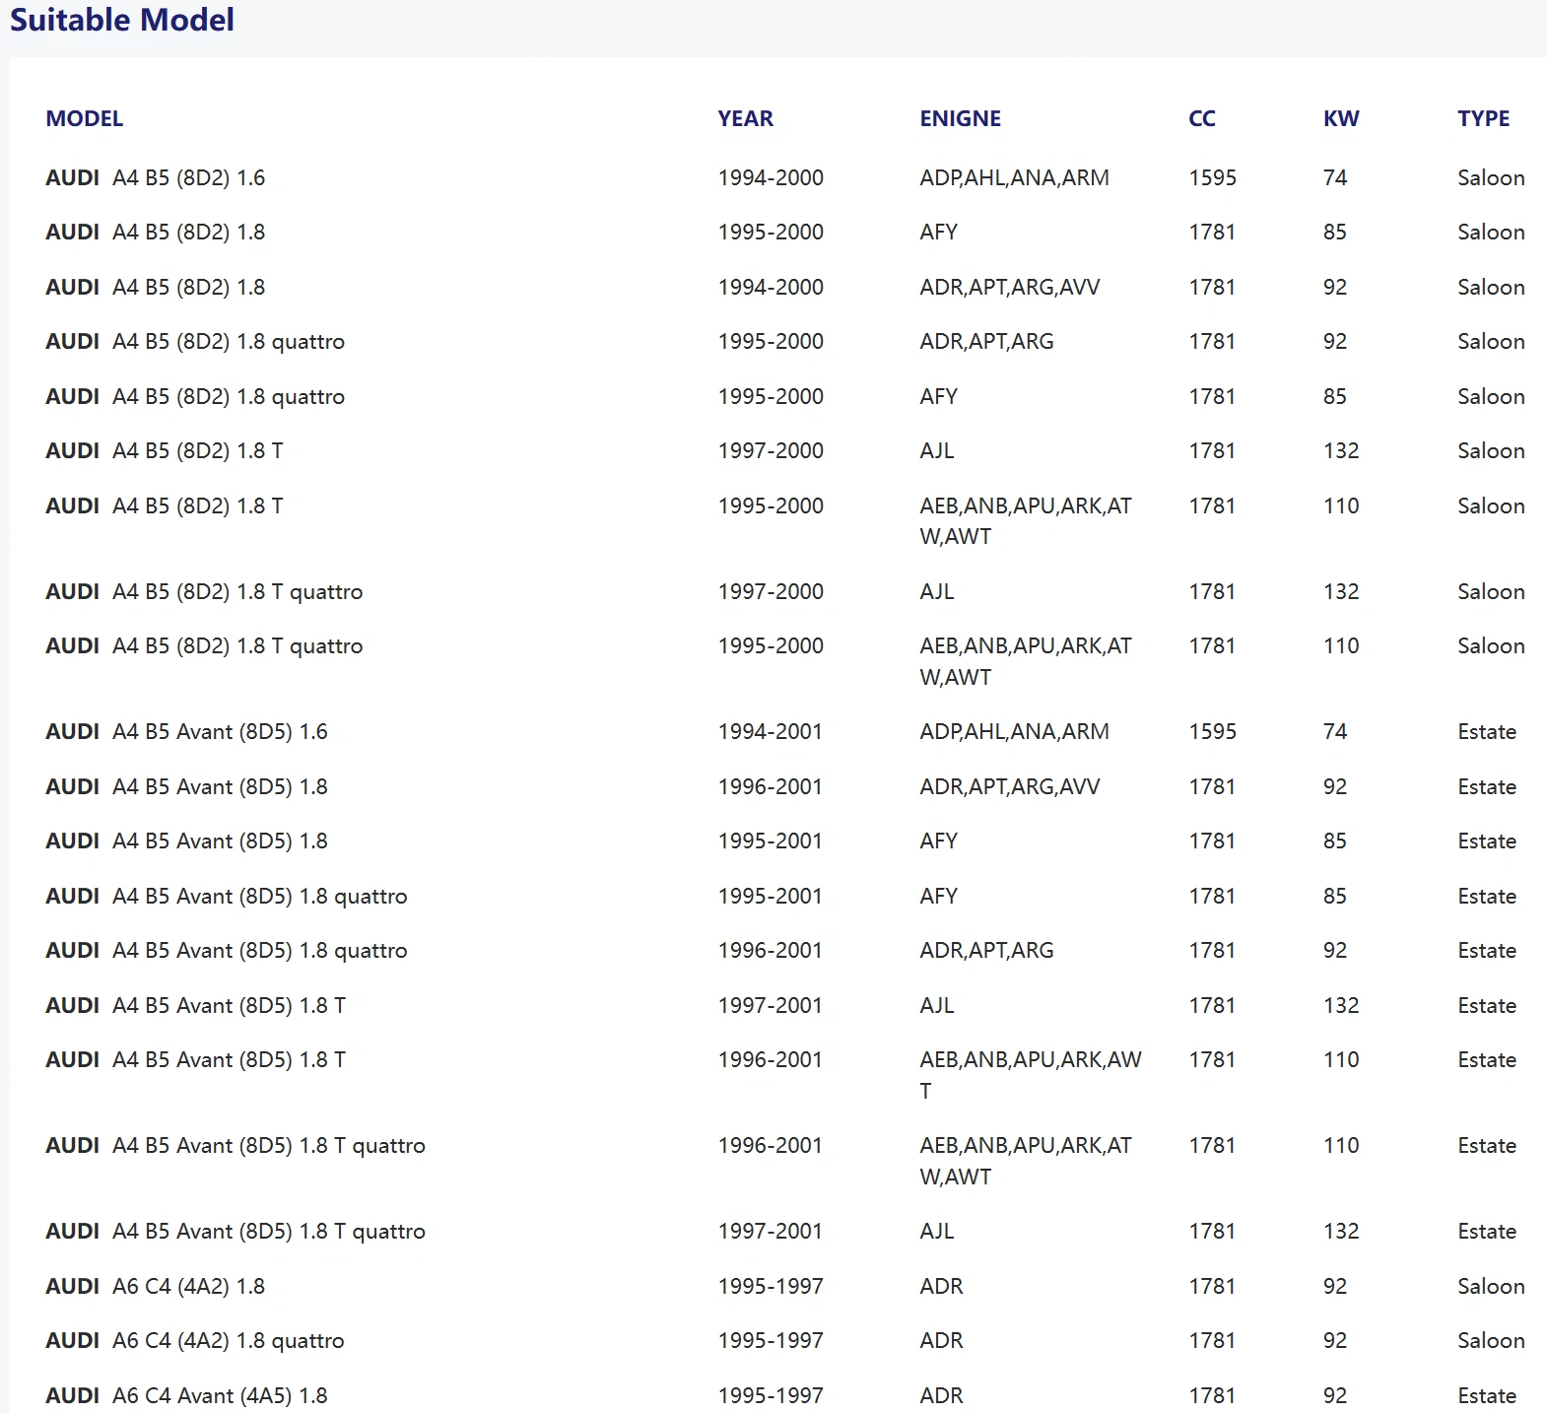The image size is (1547, 1413).
Task: Select the KW column header
Action: [1341, 119]
